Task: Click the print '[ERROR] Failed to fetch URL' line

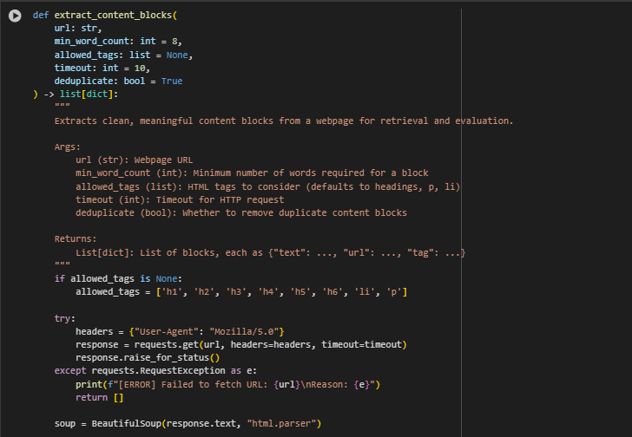Action: pyautogui.click(x=227, y=385)
